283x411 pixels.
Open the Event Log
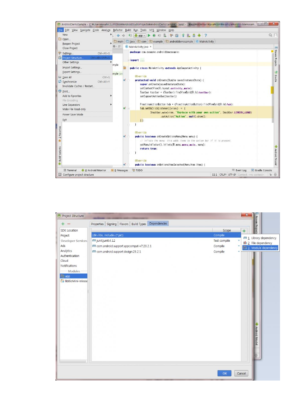point(239,170)
